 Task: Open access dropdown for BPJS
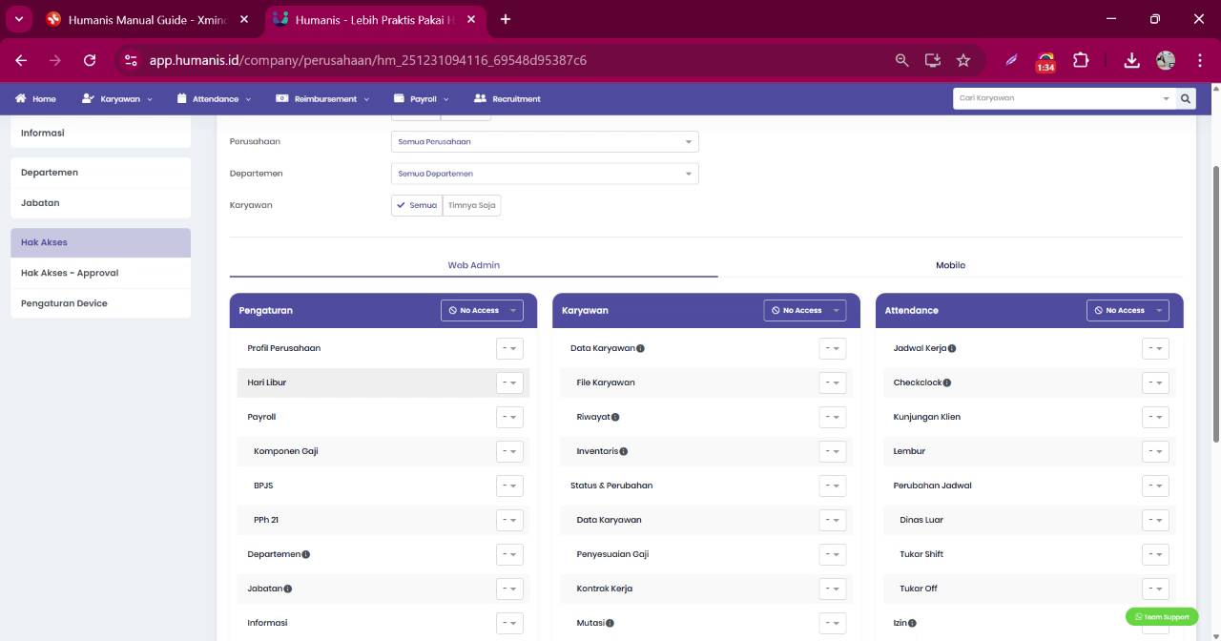coord(509,486)
